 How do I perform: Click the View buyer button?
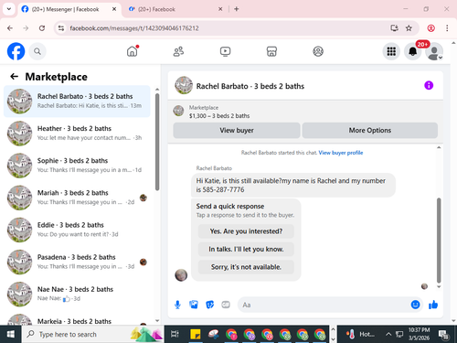point(237,131)
